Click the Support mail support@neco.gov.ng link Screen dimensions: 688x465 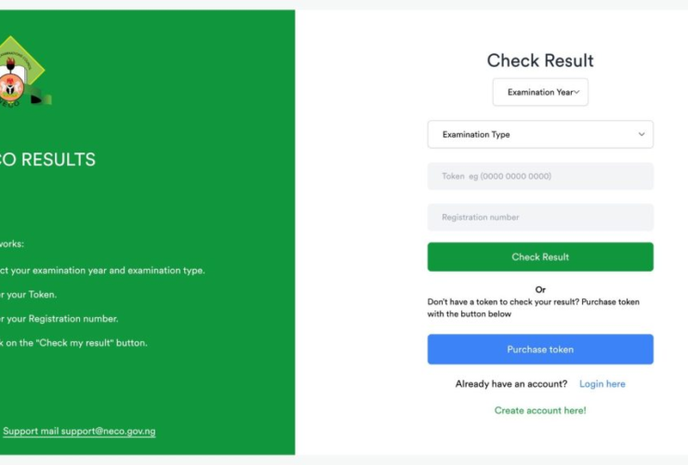[79, 432]
